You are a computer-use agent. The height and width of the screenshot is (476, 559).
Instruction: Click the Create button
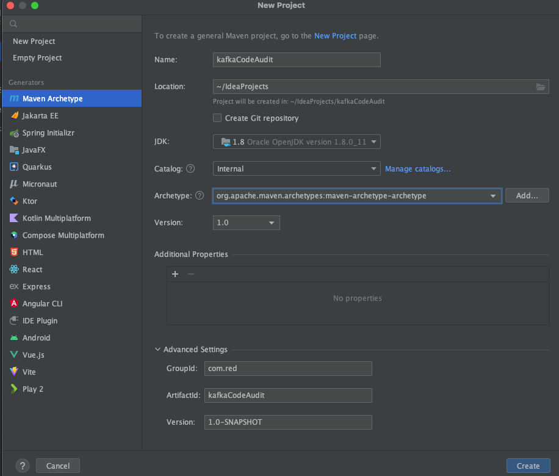[528, 466]
